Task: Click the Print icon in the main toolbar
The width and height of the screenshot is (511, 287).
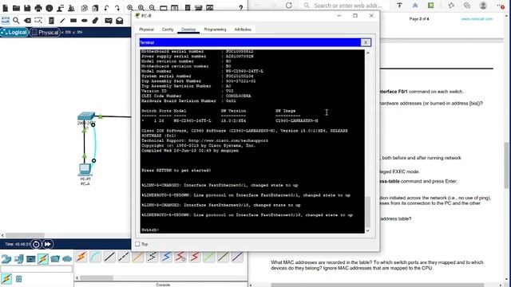Action: click(x=38, y=8)
